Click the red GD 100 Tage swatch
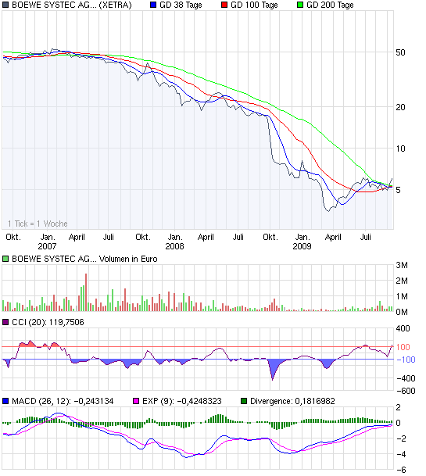 224,5
